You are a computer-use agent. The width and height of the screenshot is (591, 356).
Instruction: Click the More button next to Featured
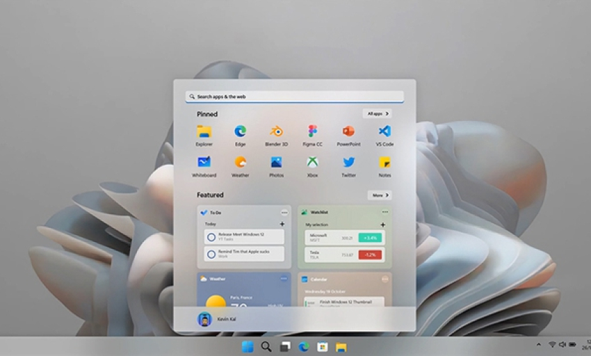tap(380, 195)
